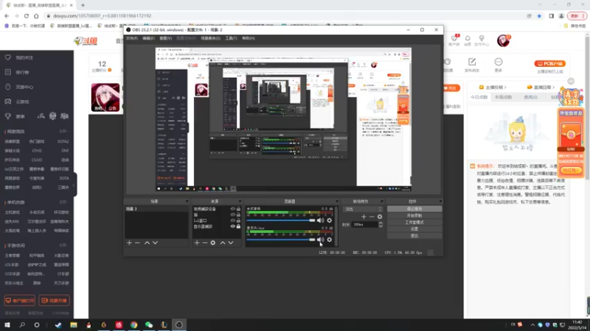This screenshot has width=590, height=331.
Task: Open desktop audio settings gear in mixer
Action: 329,221
